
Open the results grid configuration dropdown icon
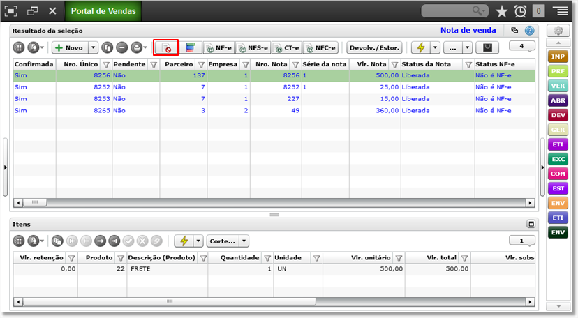(36, 47)
